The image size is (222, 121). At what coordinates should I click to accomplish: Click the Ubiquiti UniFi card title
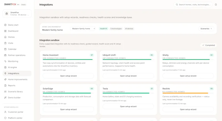tap(109, 55)
